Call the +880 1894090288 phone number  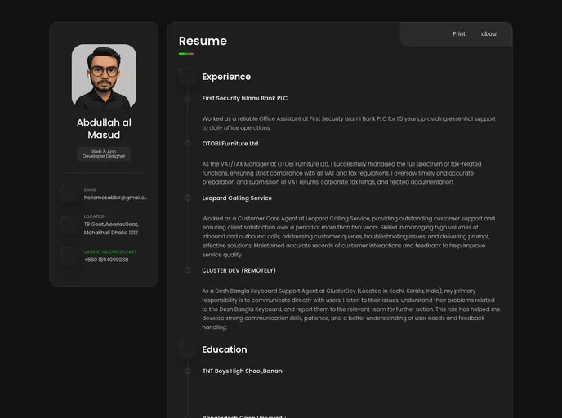click(x=106, y=260)
